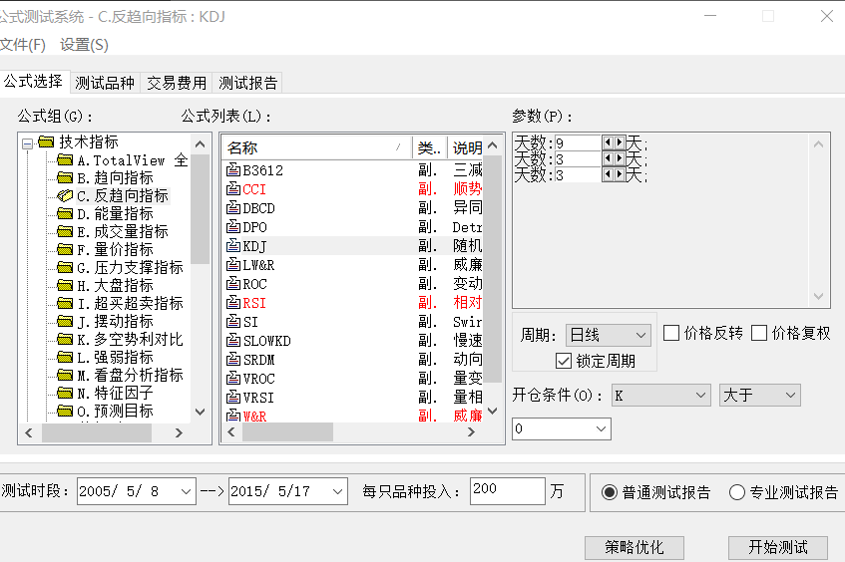Screen dimensions: 845x562
Task: Uncheck the 锁定周期 checkbox
Action: click(565, 361)
